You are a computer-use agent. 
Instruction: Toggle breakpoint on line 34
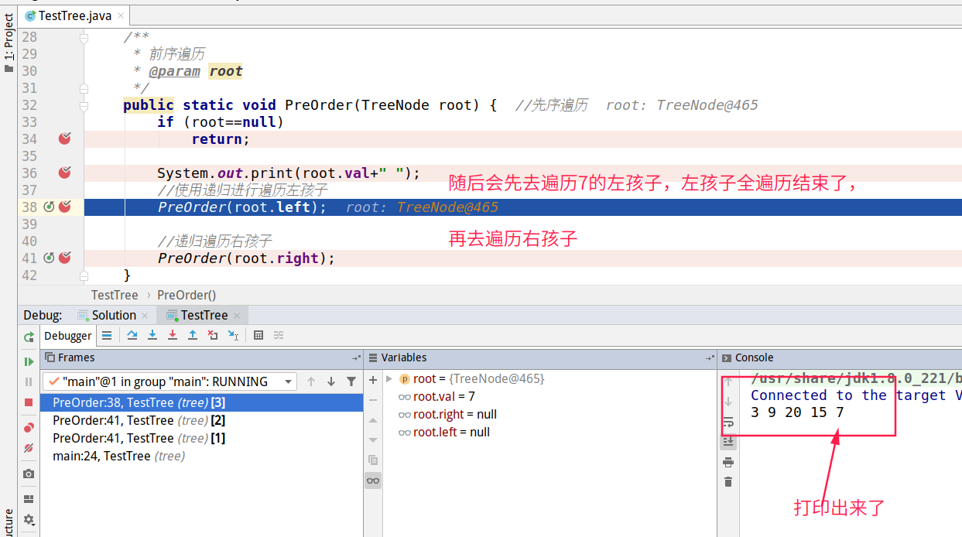click(x=65, y=139)
